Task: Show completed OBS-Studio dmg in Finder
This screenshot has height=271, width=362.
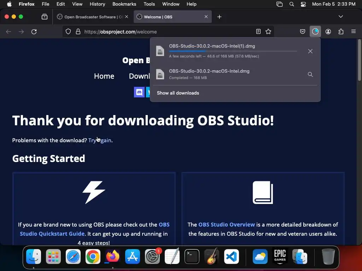Action: tap(310, 74)
